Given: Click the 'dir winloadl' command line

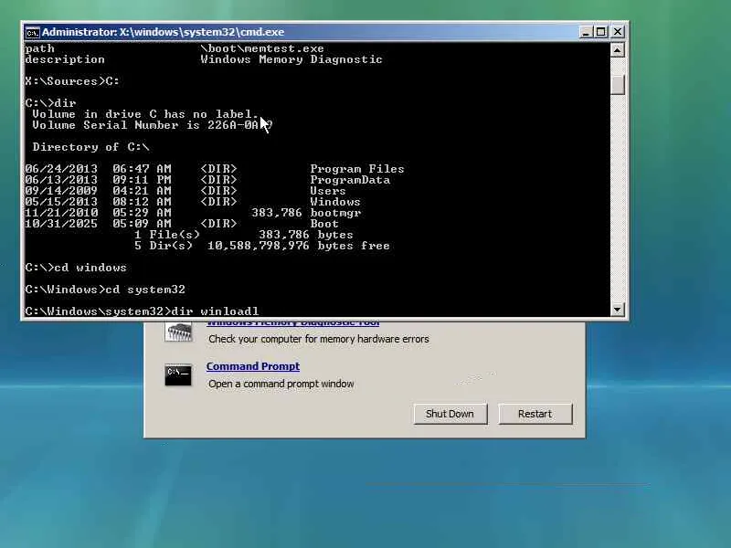Looking at the screenshot, I should pyautogui.click(x=142, y=311).
